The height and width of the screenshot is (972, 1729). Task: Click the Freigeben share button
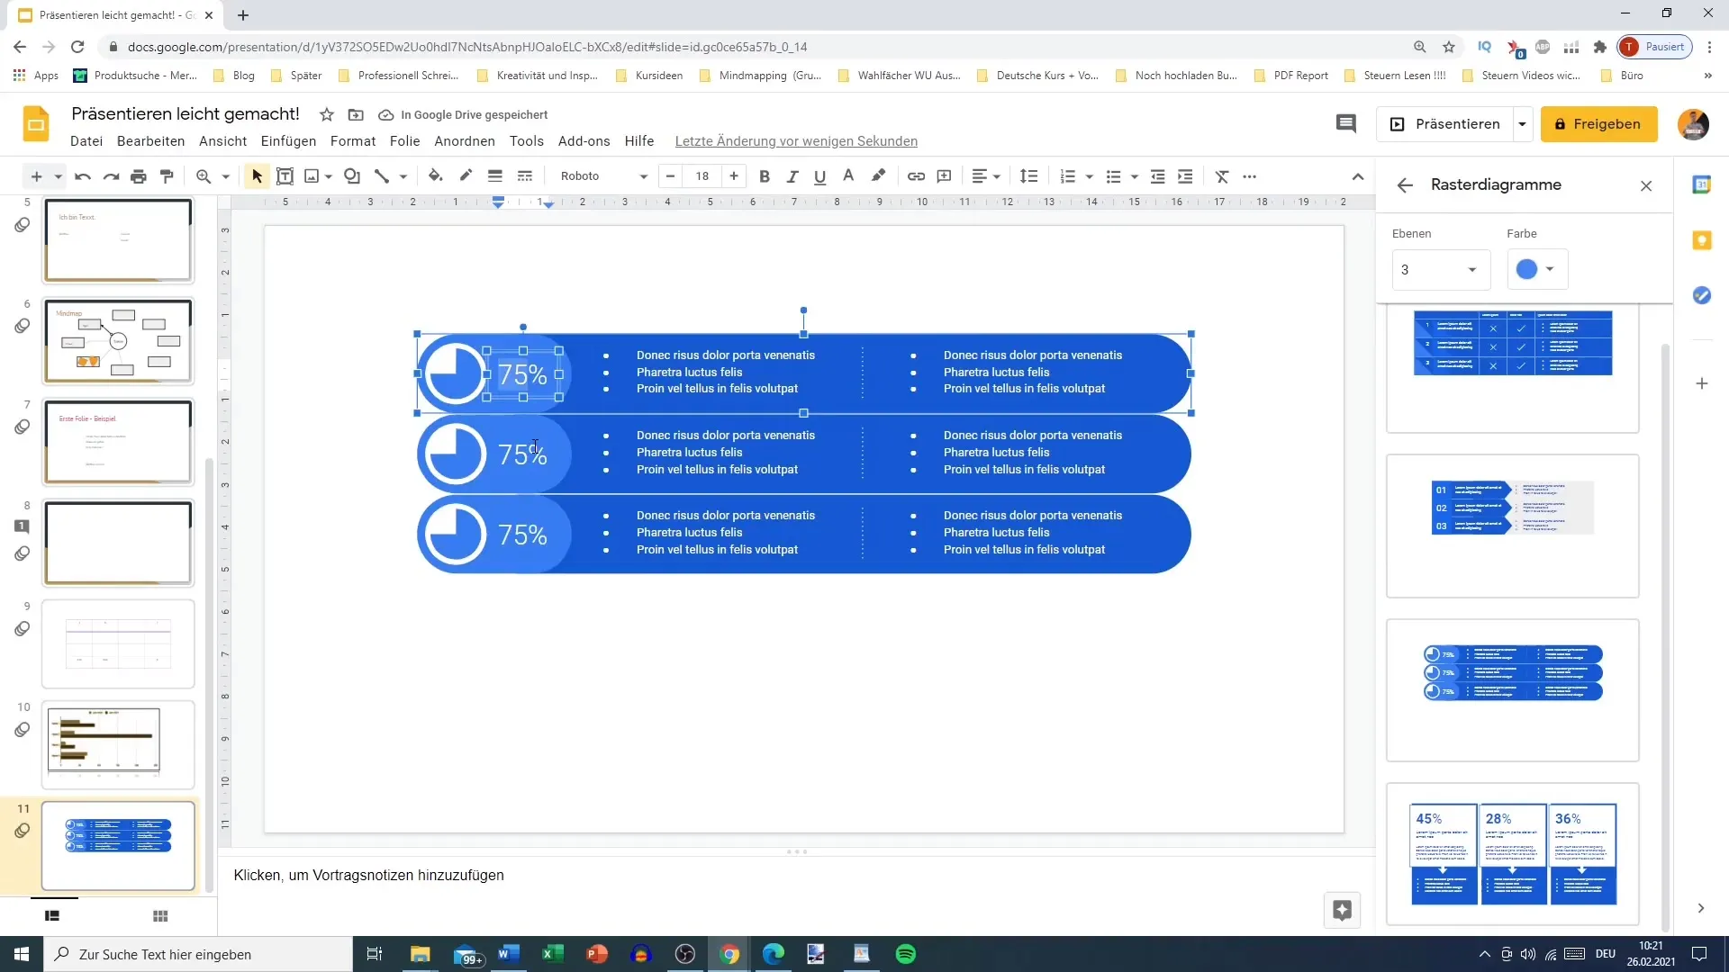[x=1598, y=124]
